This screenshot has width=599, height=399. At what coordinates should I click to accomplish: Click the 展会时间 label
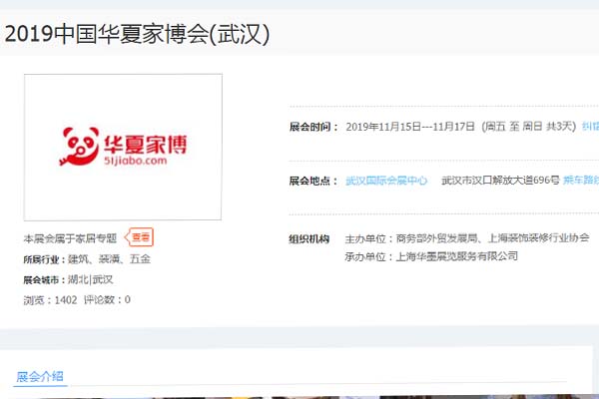coord(313,127)
